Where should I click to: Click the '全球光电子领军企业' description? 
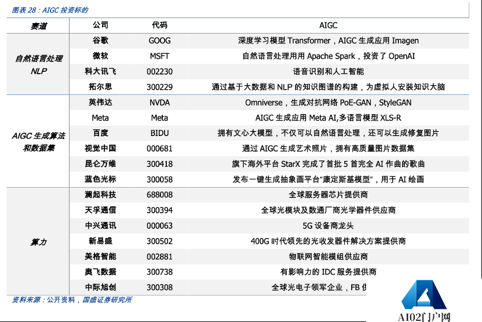point(319,288)
